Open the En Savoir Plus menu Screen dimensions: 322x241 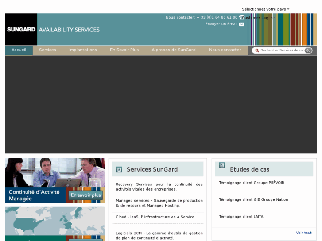[x=124, y=50]
